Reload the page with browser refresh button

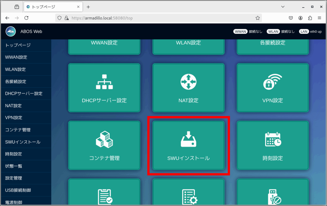[x=26, y=18]
